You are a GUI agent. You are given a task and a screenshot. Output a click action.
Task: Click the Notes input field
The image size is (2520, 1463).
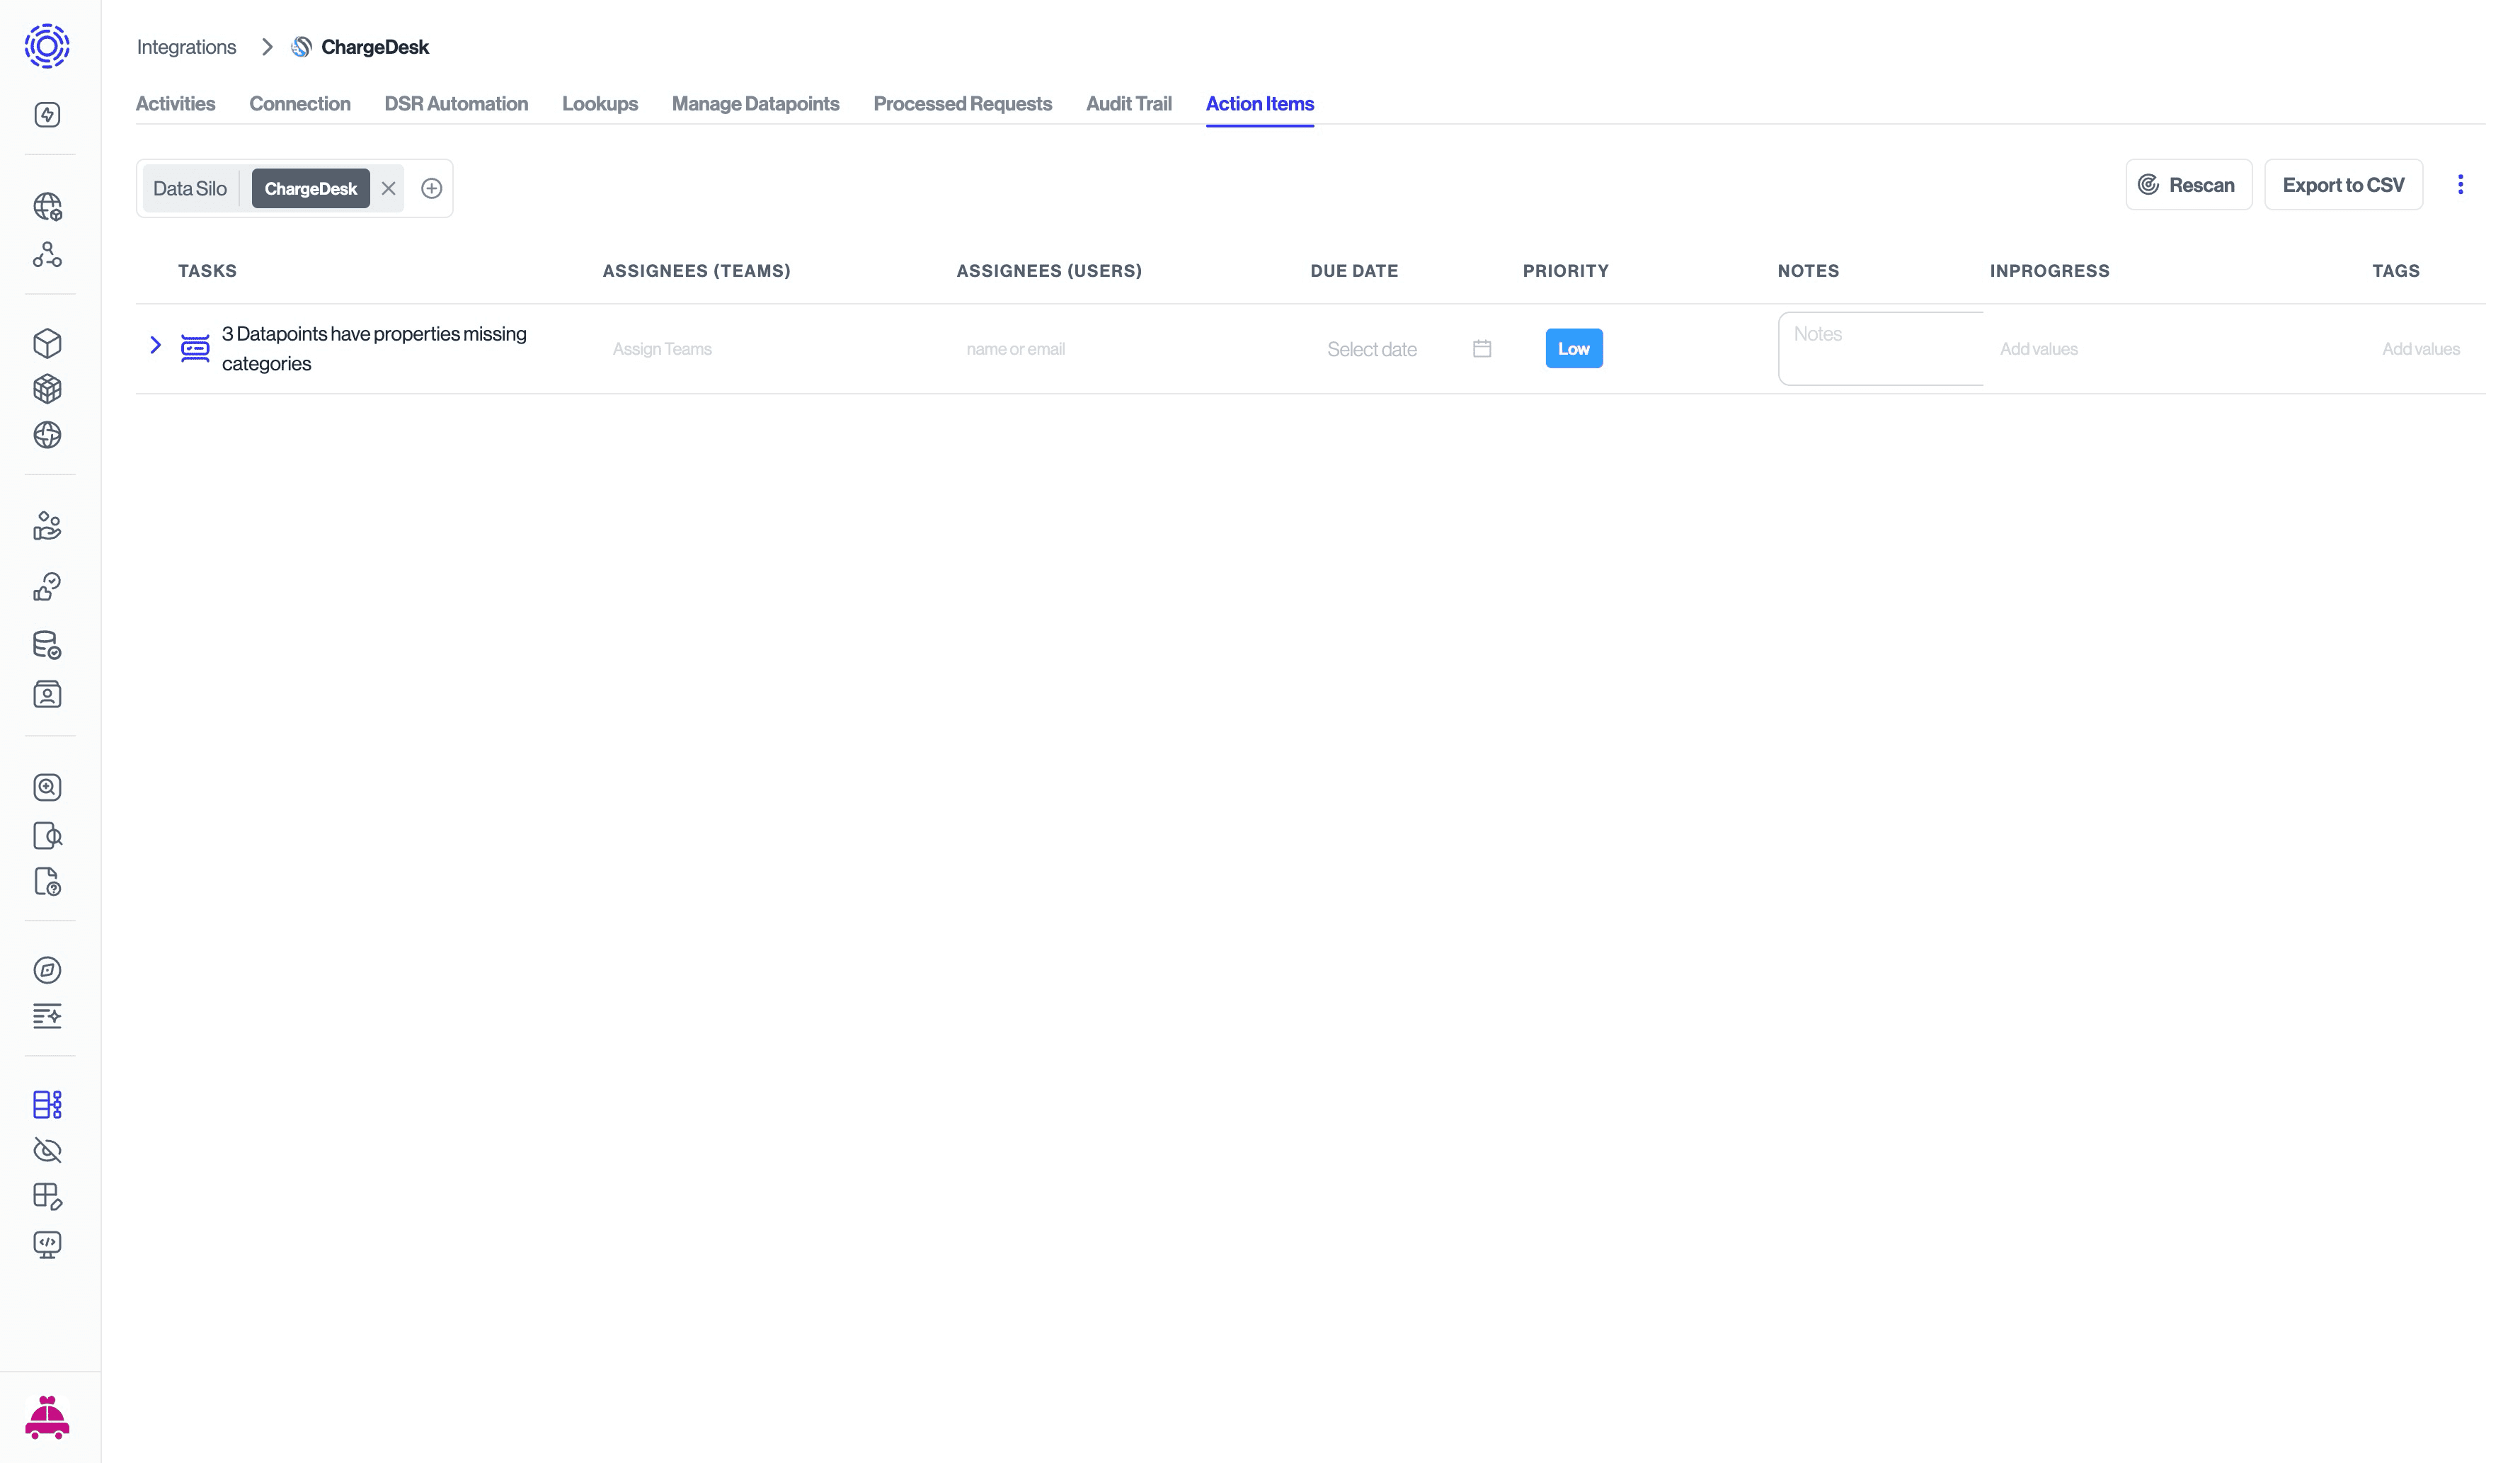pos(1880,348)
